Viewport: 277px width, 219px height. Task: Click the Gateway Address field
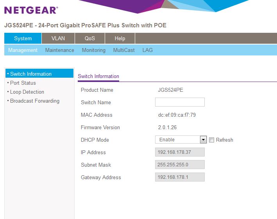pyautogui.click(x=180, y=177)
